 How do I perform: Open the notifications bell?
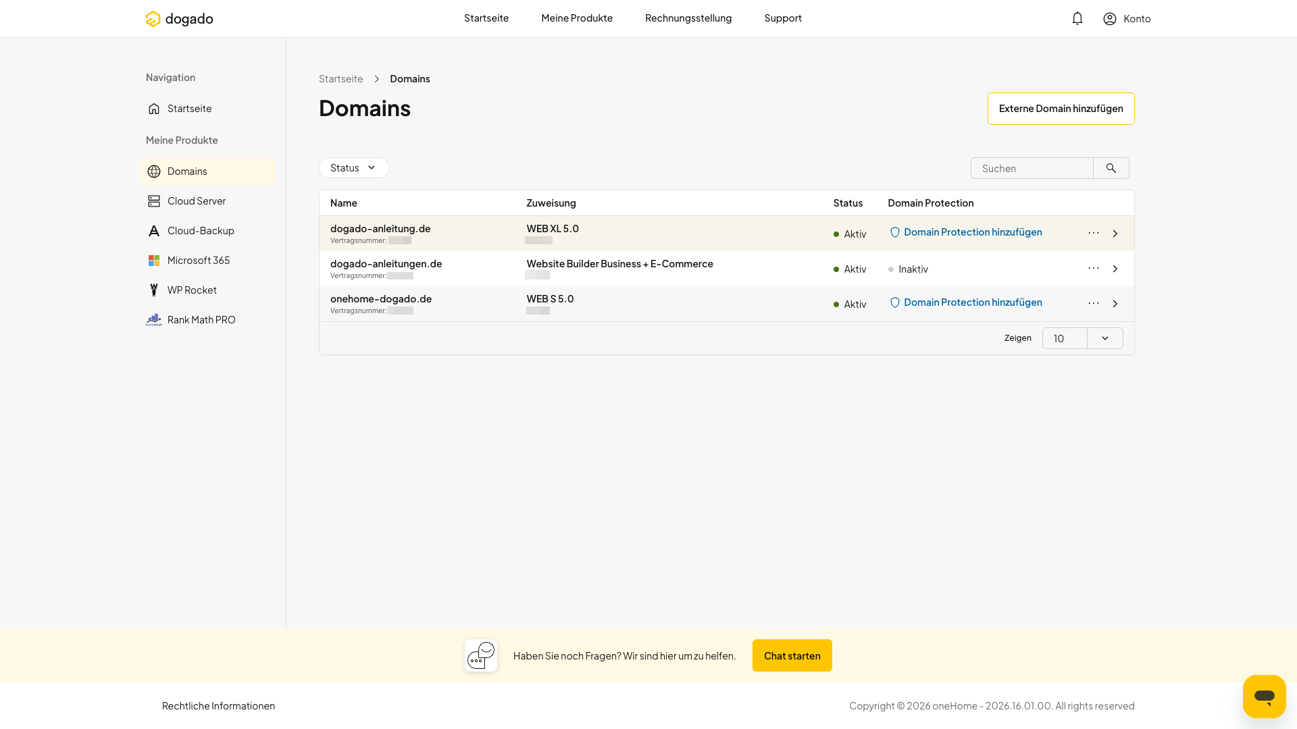(x=1077, y=18)
